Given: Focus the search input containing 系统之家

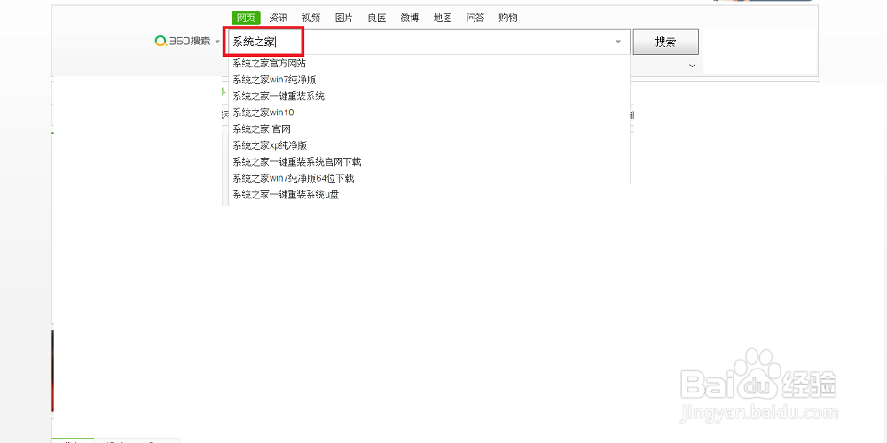Looking at the screenshot, I should pos(428,42).
